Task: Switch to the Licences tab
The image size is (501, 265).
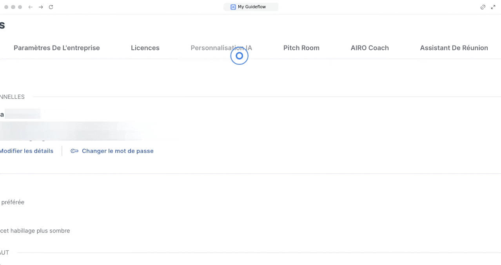Action: pyautogui.click(x=145, y=48)
